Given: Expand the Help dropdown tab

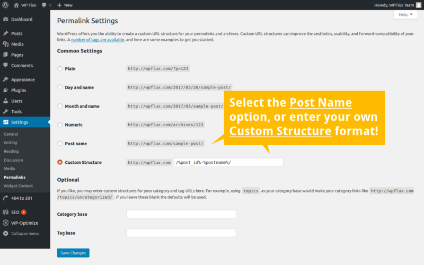Looking at the screenshot, I should (405, 15).
